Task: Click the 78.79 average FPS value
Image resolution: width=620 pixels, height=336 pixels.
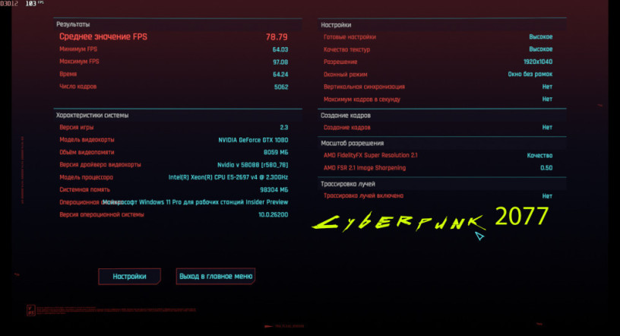Action: tap(277, 36)
